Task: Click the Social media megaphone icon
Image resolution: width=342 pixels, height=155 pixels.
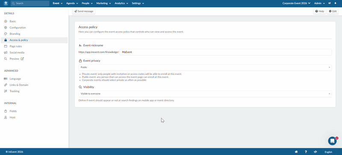Action: click(x=6, y=53)
